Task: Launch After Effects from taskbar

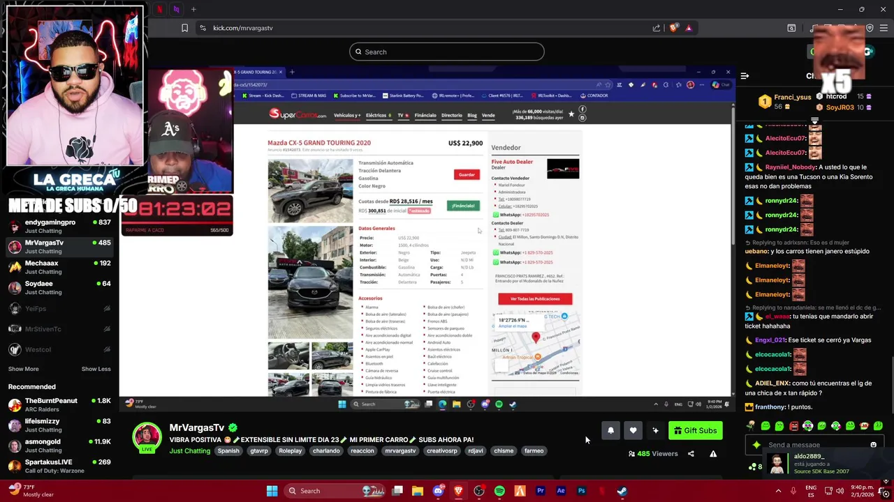Action: (561, 491)
